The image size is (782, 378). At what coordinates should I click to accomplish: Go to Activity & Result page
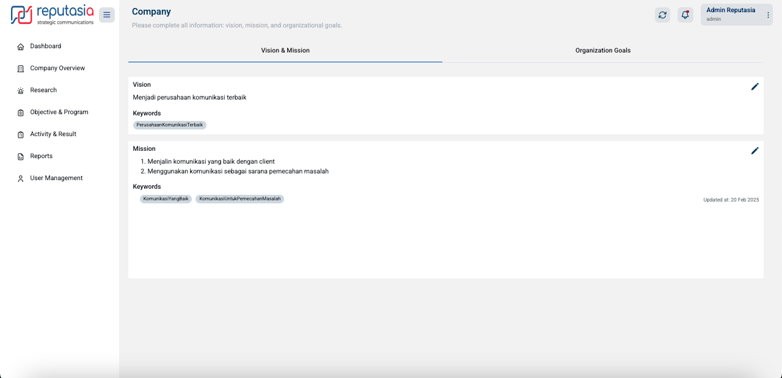53,134
